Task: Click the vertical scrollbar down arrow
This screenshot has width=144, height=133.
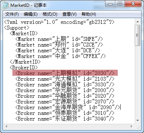Action: click(138, 121)
